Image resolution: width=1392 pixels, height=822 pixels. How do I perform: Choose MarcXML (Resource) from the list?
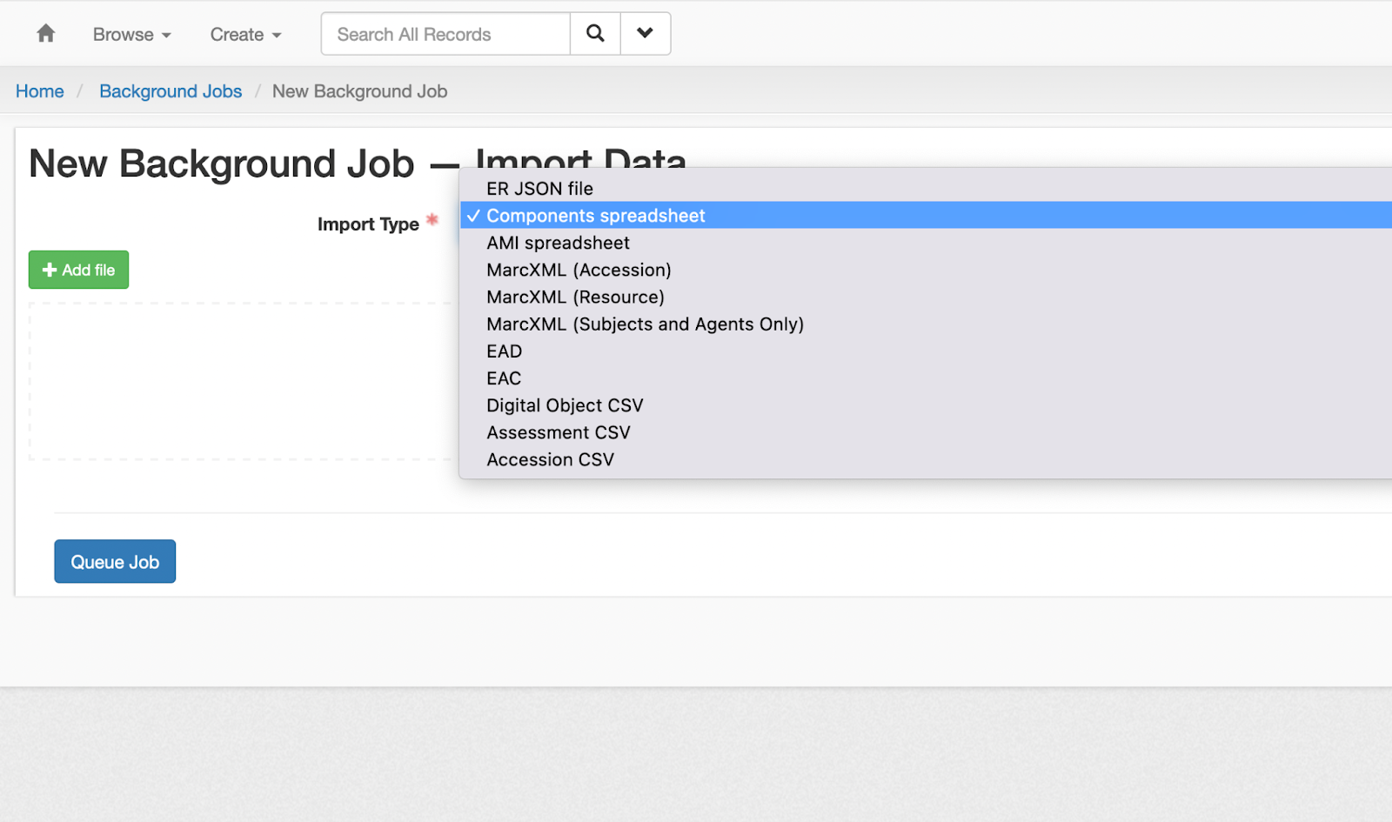tap(575, 297)
